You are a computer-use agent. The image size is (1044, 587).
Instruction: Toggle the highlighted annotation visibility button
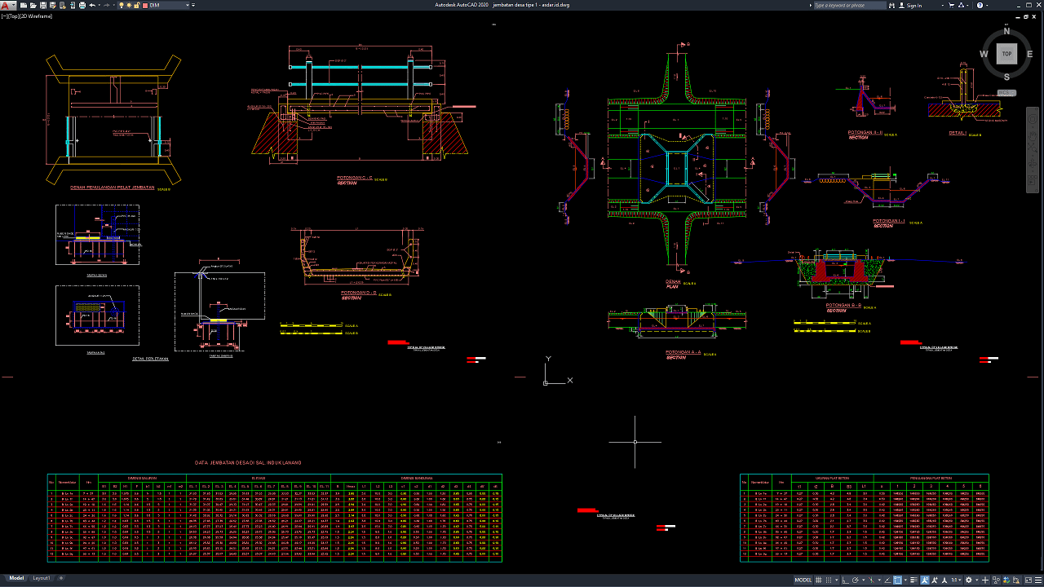(x=924, y=580)
